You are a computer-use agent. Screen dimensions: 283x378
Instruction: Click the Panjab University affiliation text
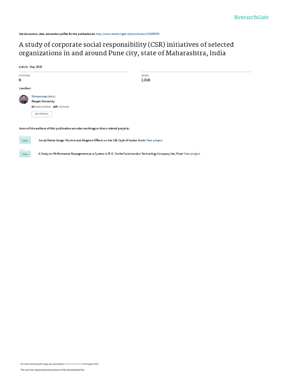click(43, 102)
